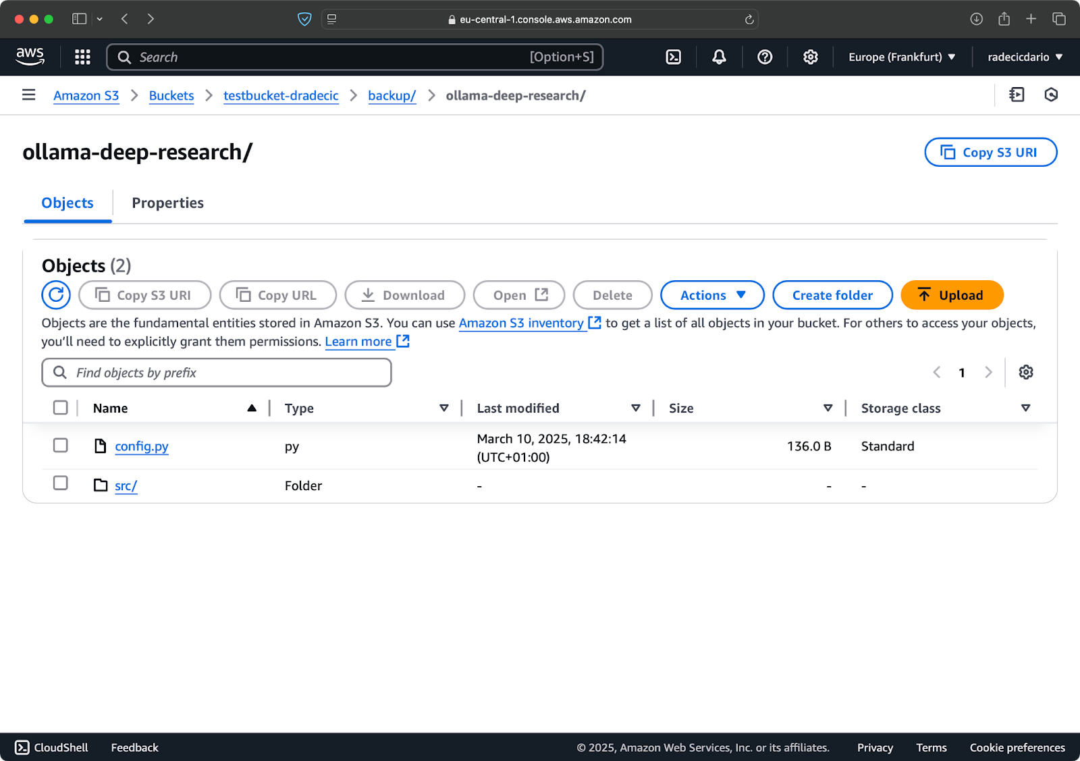Open the tutorials panel icon in breadcrumb bar
Image resolution: width=1080 pixels, height=761 pixels.
(x=1017, y=95)
